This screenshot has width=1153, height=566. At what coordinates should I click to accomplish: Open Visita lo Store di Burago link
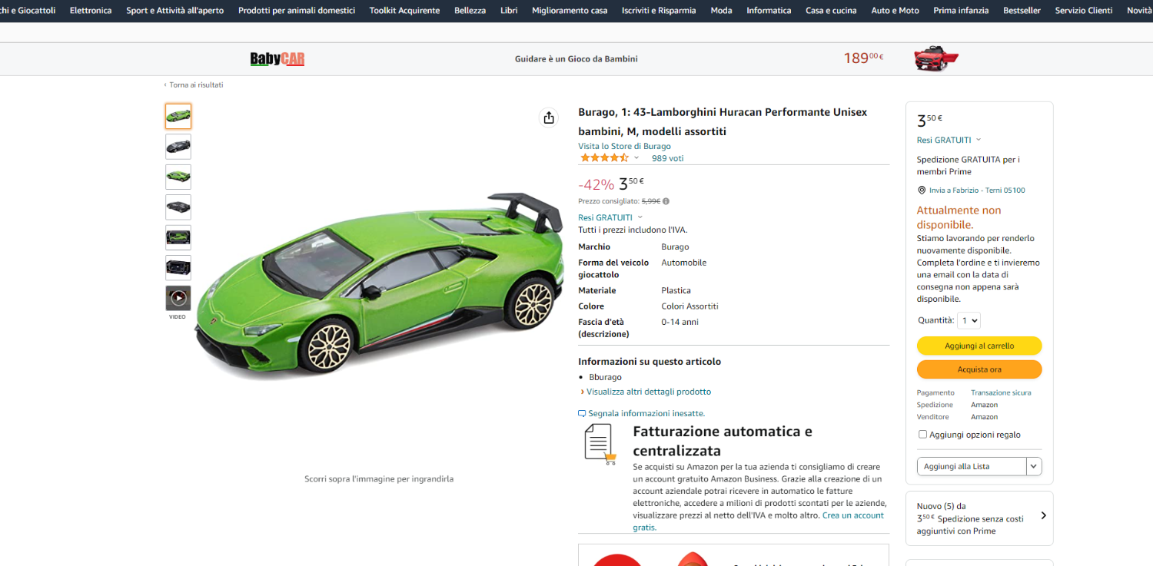point(624,146)
